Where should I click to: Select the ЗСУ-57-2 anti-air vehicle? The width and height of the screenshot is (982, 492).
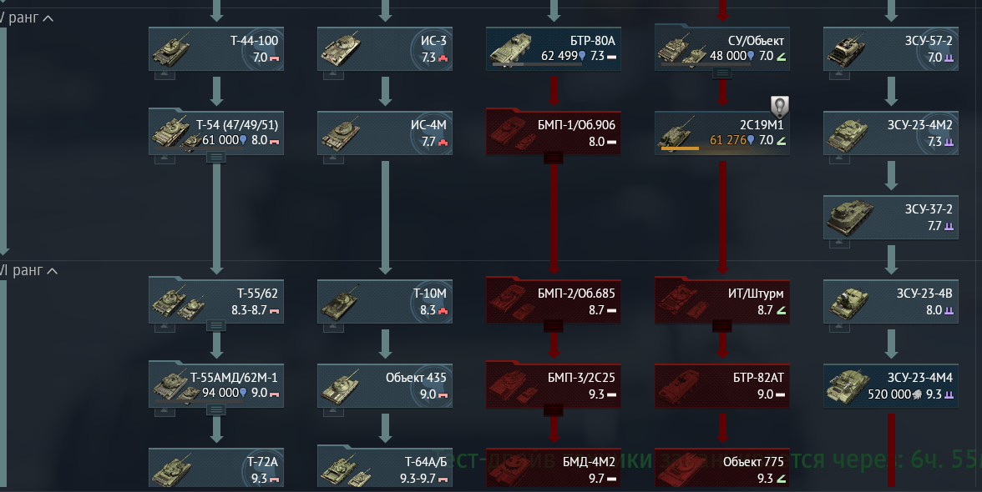click(x=890, y=48)
